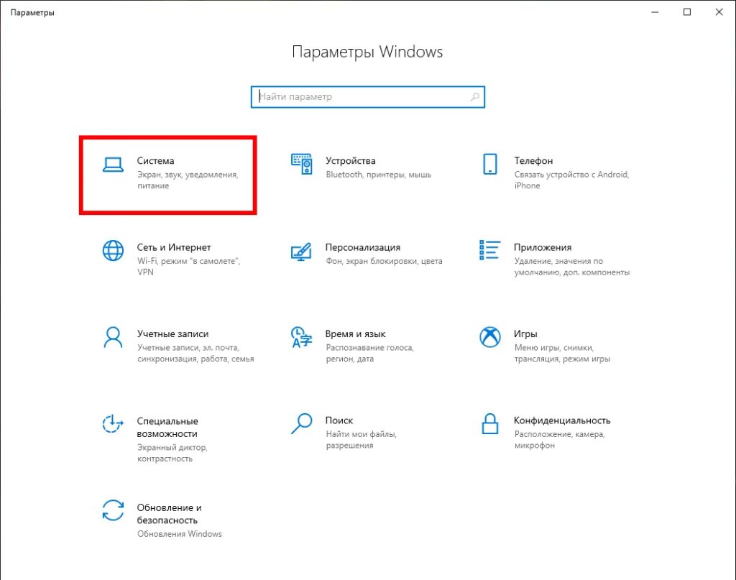Click the "Wi-Fi, режим "в самолете", VPN" text
This screenshot has height=580, width=736.
(x=189, y=267)
